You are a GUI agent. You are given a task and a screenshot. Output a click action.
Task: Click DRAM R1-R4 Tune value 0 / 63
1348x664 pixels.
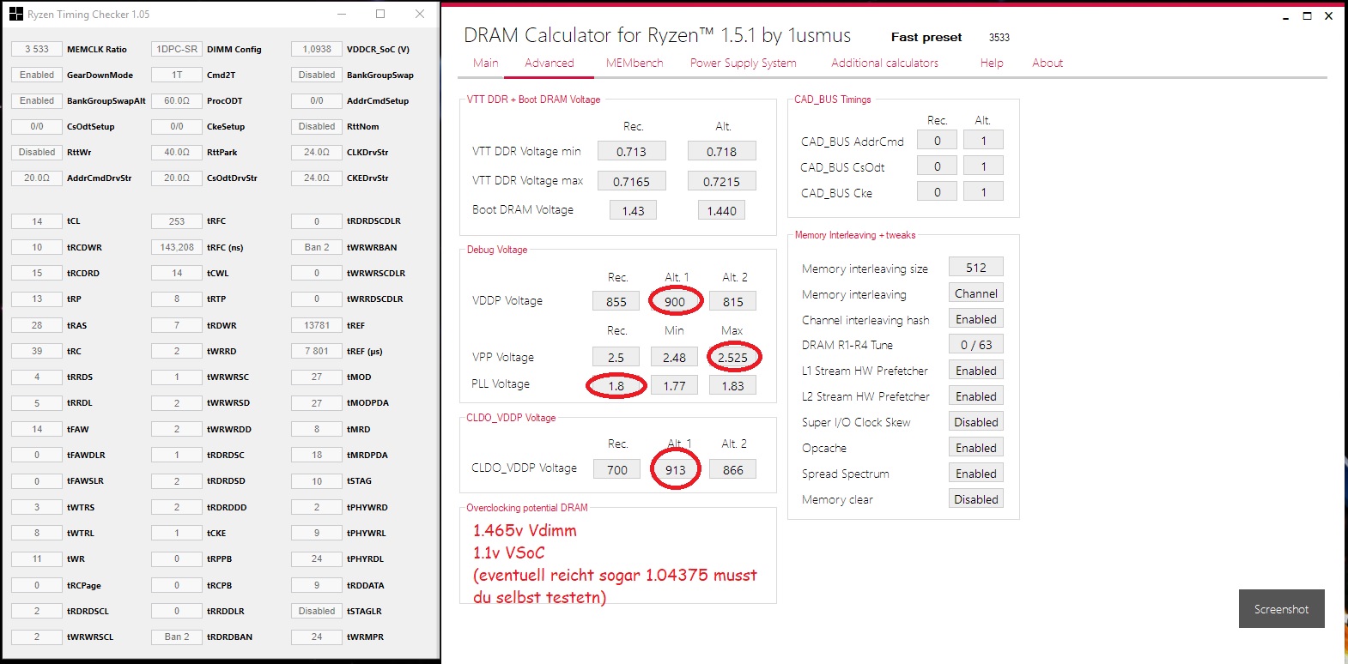coord(976,345)
